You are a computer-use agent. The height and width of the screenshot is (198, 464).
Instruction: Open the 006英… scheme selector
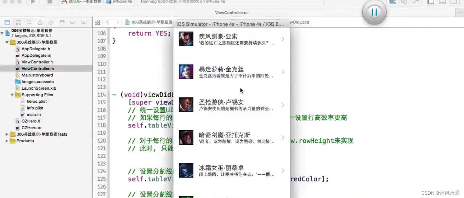tap(81, 2)
